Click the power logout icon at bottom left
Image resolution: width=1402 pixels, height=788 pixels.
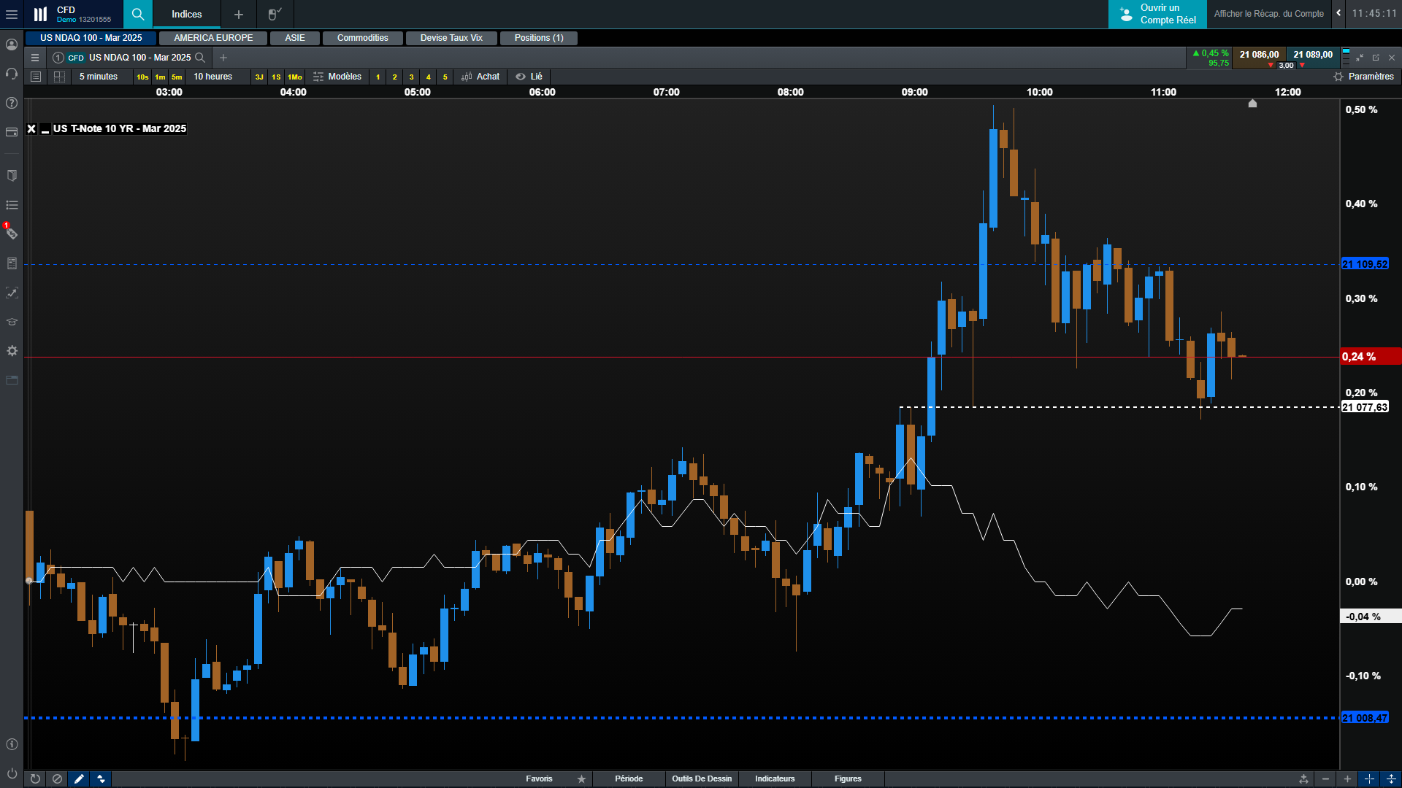[x=12, y=773]
